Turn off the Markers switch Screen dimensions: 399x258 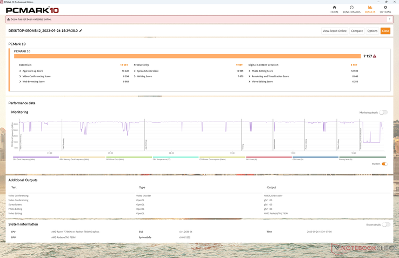click(384, 164)
